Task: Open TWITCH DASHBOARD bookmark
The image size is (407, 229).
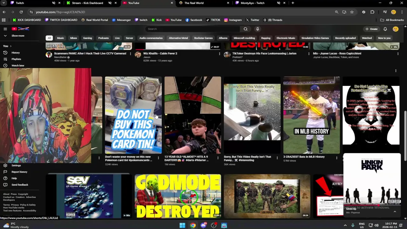Action: click(61, 20)
